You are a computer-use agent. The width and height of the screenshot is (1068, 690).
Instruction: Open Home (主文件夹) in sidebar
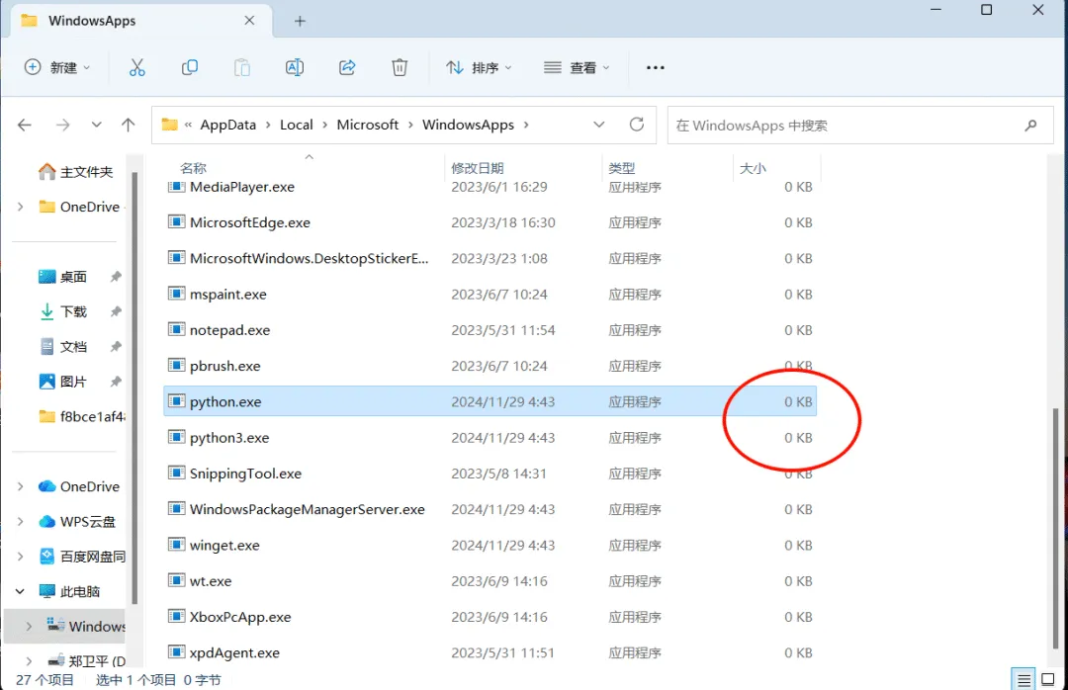pos(75,172)
